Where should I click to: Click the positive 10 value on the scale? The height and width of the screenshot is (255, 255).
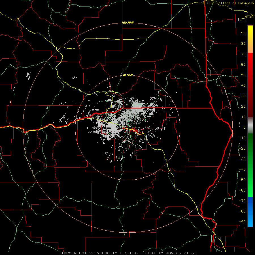click(243, 117)
